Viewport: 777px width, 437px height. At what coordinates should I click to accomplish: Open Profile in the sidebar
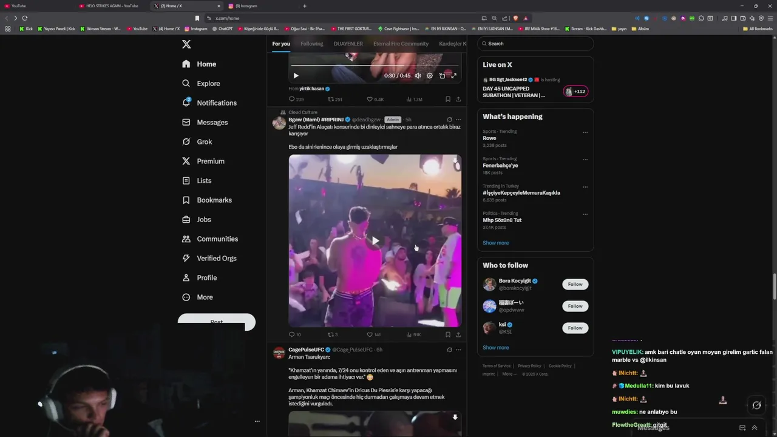[x=199, y=277]
